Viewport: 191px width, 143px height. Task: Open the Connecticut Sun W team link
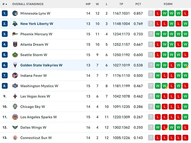[x=36, y=138]
